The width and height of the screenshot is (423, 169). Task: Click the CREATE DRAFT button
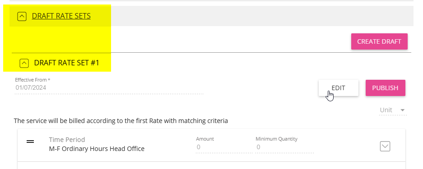click(379, 42)
